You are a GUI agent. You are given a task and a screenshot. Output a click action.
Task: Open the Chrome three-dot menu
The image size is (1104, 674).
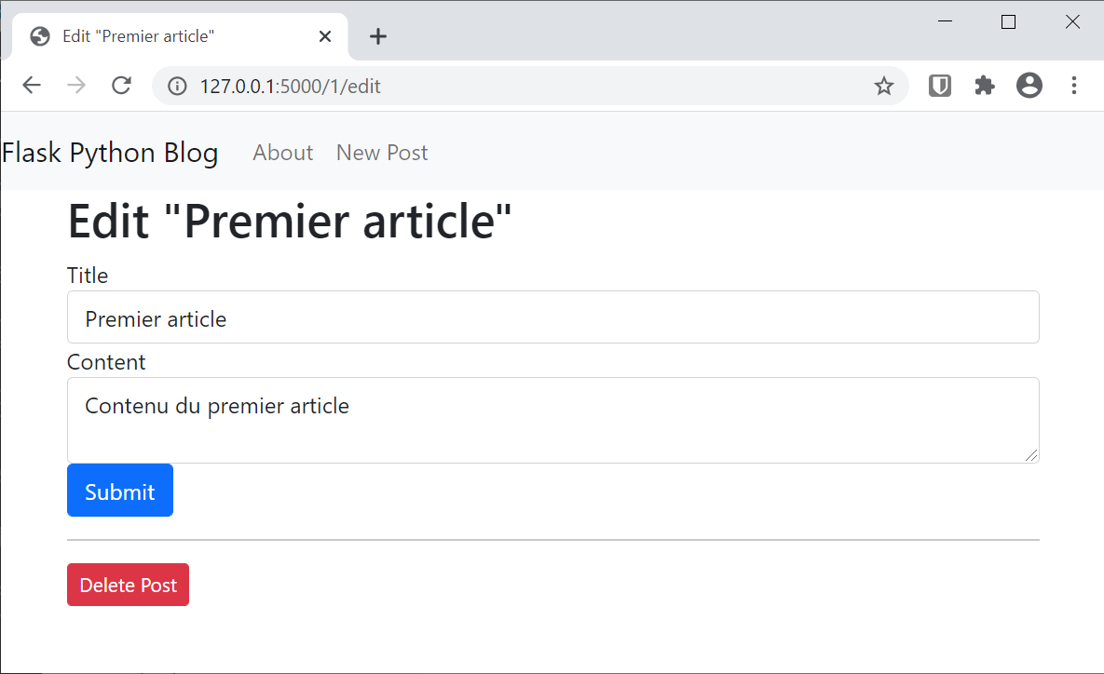(x=1074, y=87)
